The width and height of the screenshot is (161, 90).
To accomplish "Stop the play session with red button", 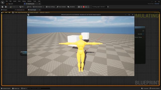I will tap(84, 7).
